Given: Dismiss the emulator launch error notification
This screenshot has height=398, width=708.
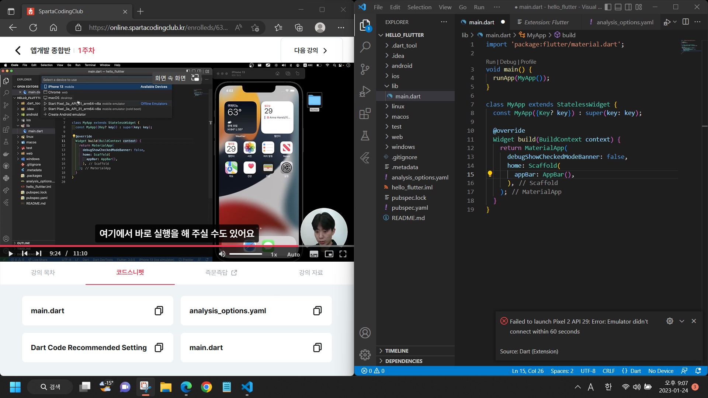Looking at the screenshot, I should pos(694,321).
